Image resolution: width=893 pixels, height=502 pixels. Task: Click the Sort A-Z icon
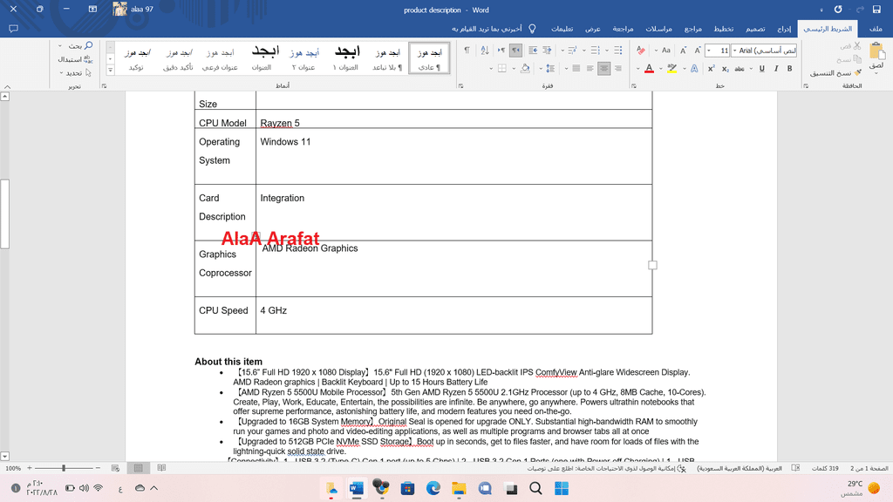tap(485, 50)
